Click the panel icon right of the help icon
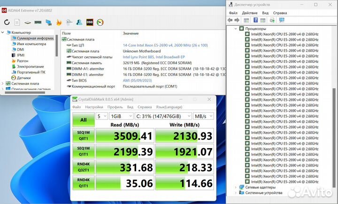The height and width of the screenshot is (204, 338). 263,20
